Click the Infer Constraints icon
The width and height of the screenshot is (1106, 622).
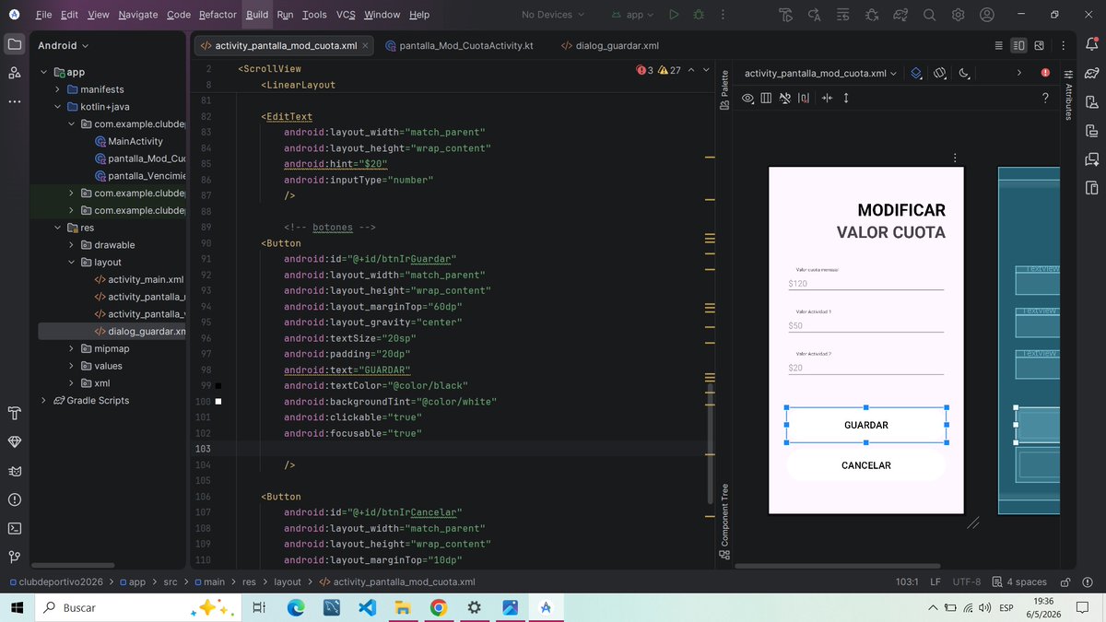pyautogui.click(x=804, y=99)
